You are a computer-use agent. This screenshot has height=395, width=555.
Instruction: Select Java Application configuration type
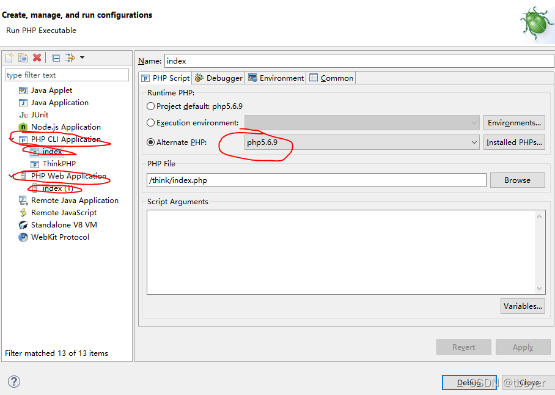click(60, 103)
